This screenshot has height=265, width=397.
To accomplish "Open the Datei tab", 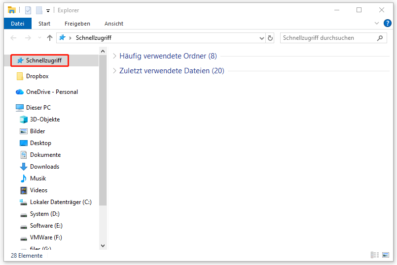I will (17, 24).
